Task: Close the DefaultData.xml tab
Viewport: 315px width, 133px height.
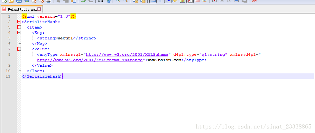Action: (x=39, y=9)
